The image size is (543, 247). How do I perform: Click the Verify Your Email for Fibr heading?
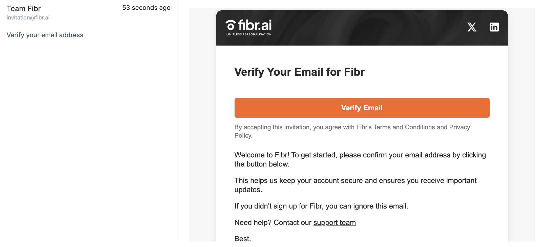pyautogui.click(x=299, y=72)
